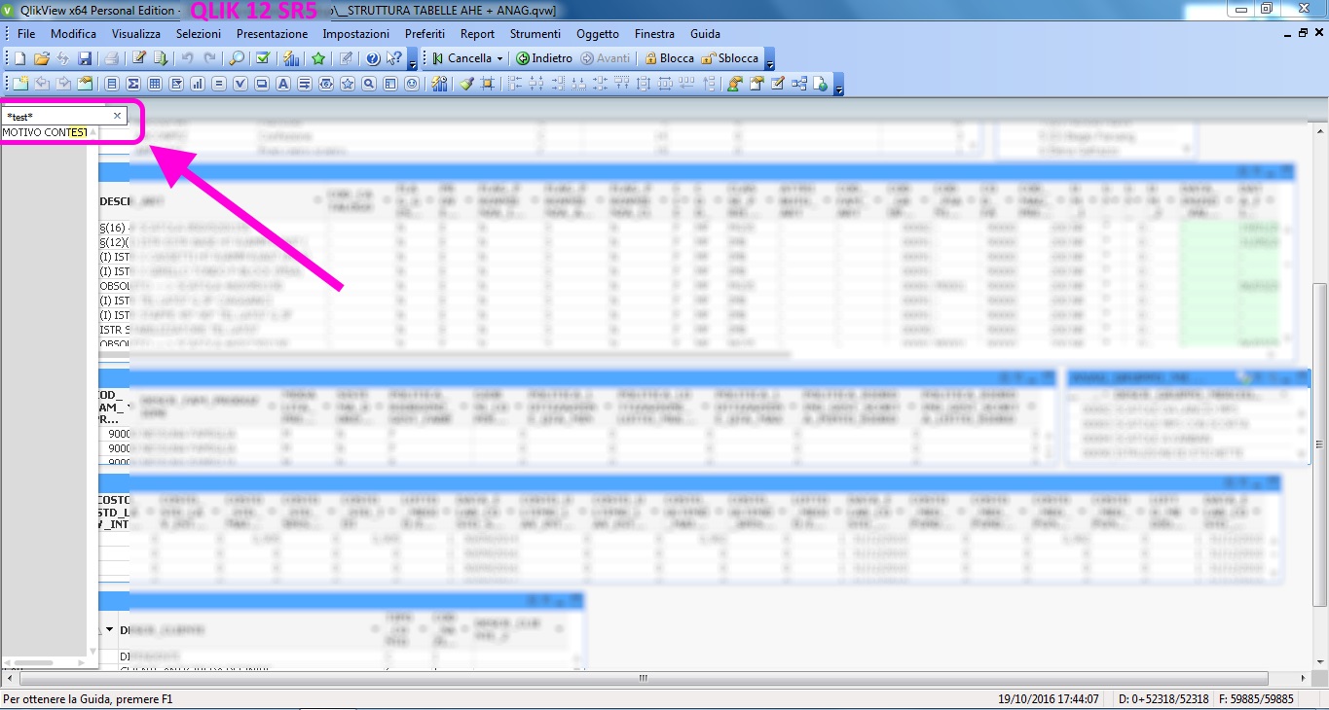1329x710 pixels.
Task: Click the horizontal scrollbar at window bottom
Action: point(643,678)
